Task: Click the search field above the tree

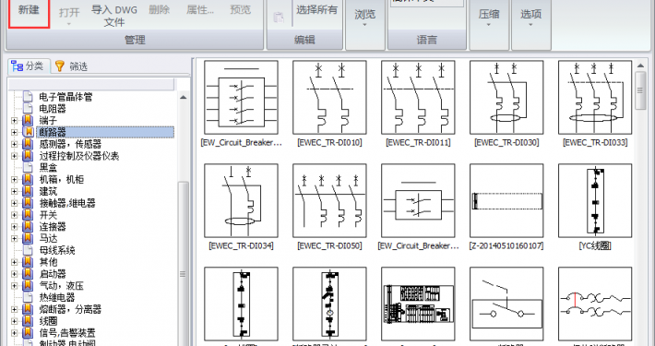Action: pyautogui.click(x=91, y=84)
